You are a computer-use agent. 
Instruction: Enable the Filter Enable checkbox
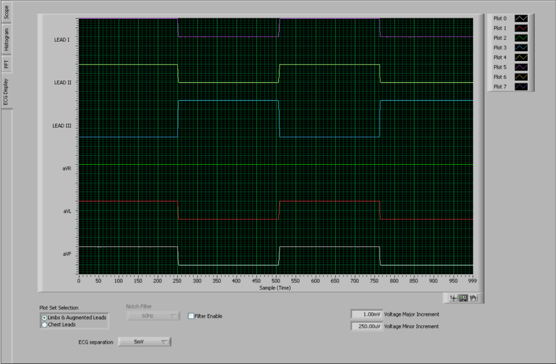click(192, 316)
